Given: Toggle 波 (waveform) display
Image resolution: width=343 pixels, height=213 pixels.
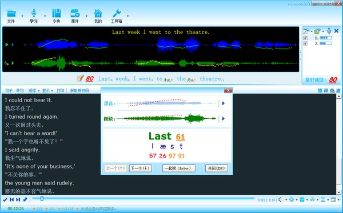Looking at the screenshot, I should (x=338, y=91).
